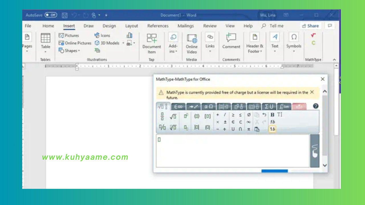
Task: Insert the pi symbol
Action: coord(249,129)
